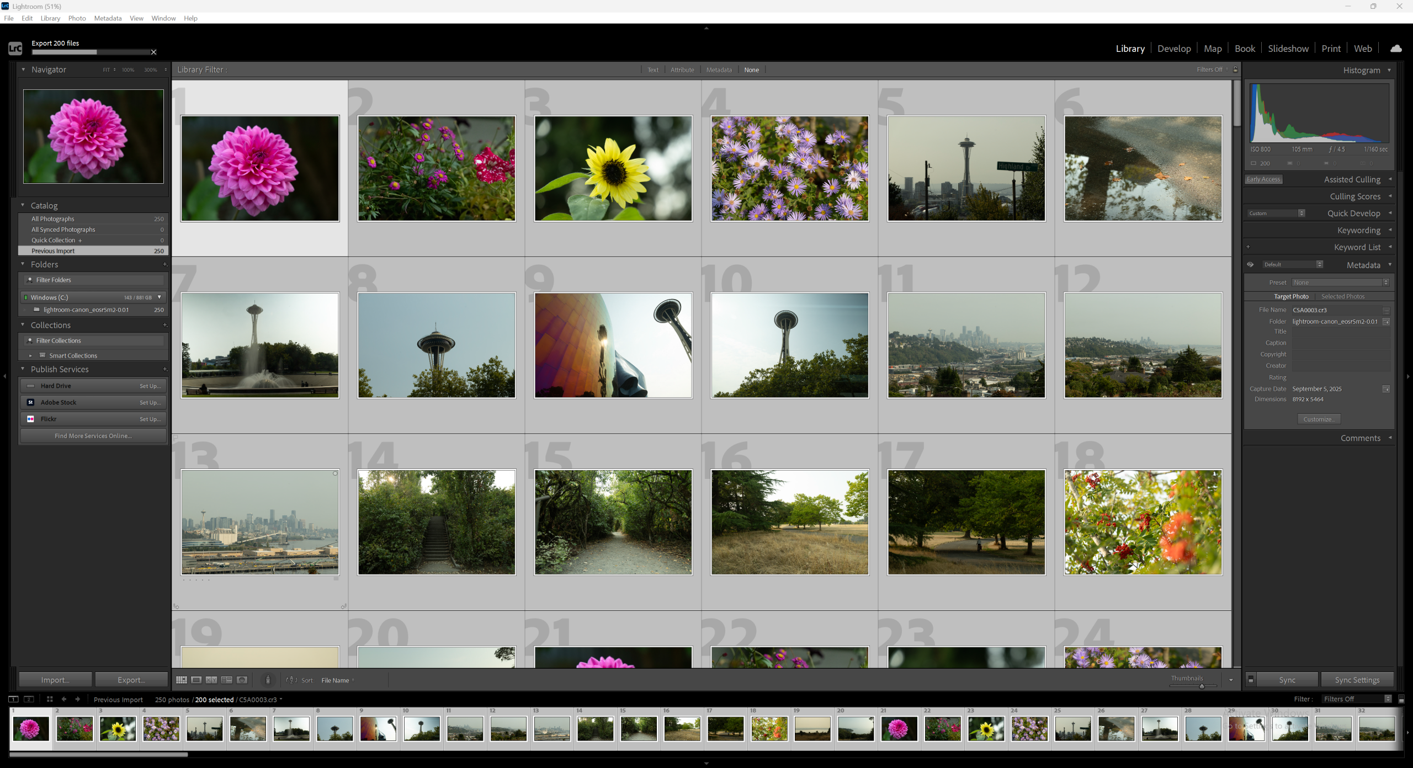Switch to the Develop module
The image size is (1413, 768).
(1174, 49)
